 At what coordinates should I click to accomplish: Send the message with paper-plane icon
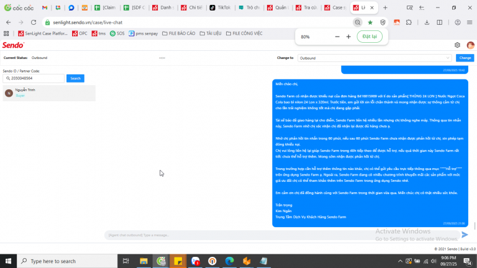[465, 234]
